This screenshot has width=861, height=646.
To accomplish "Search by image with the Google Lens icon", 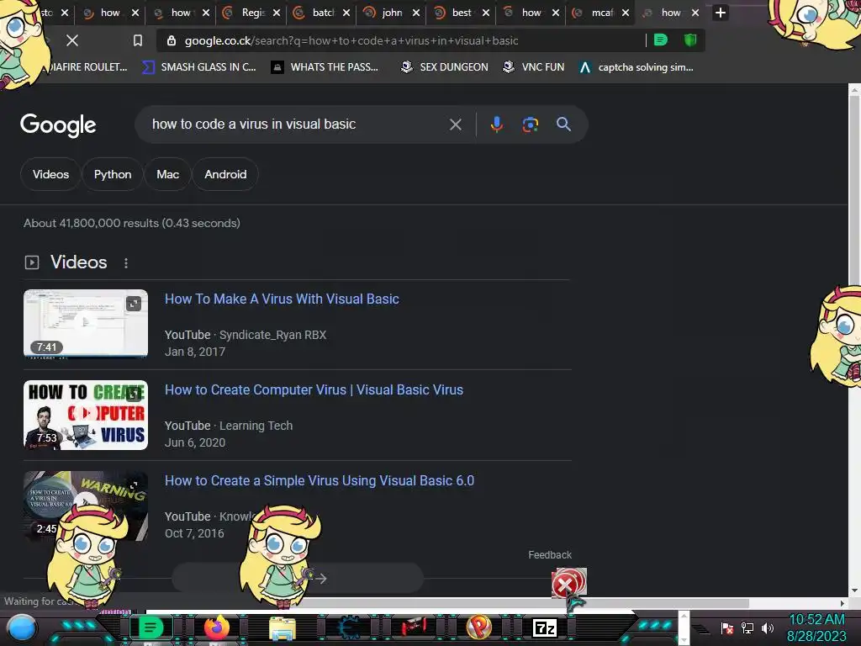I will pyautogui.click(x=530, y=124).
